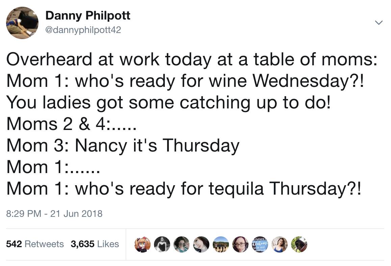
Task: Open the liker avatar lowering sunglasses
Action: (x=182, y=244)
